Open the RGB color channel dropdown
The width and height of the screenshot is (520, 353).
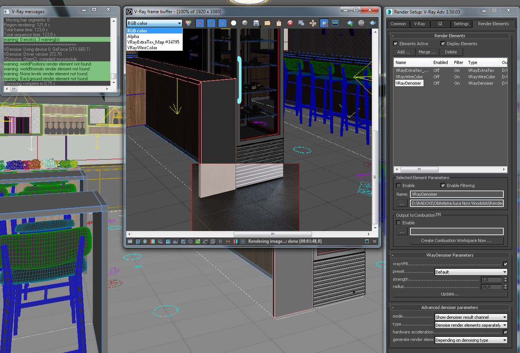tap(154, 23)
